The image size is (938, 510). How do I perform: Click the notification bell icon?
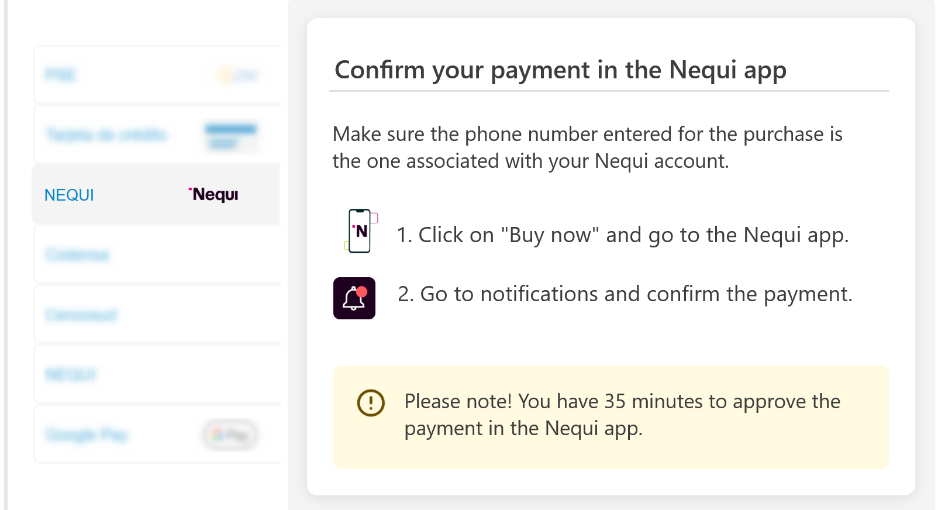[354, 298]
